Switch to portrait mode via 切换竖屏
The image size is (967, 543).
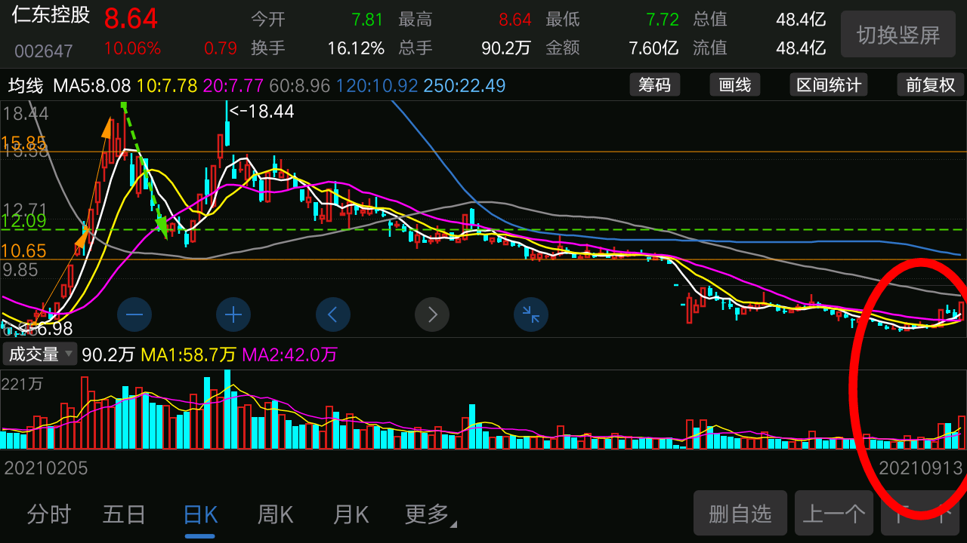click(897, 34)
